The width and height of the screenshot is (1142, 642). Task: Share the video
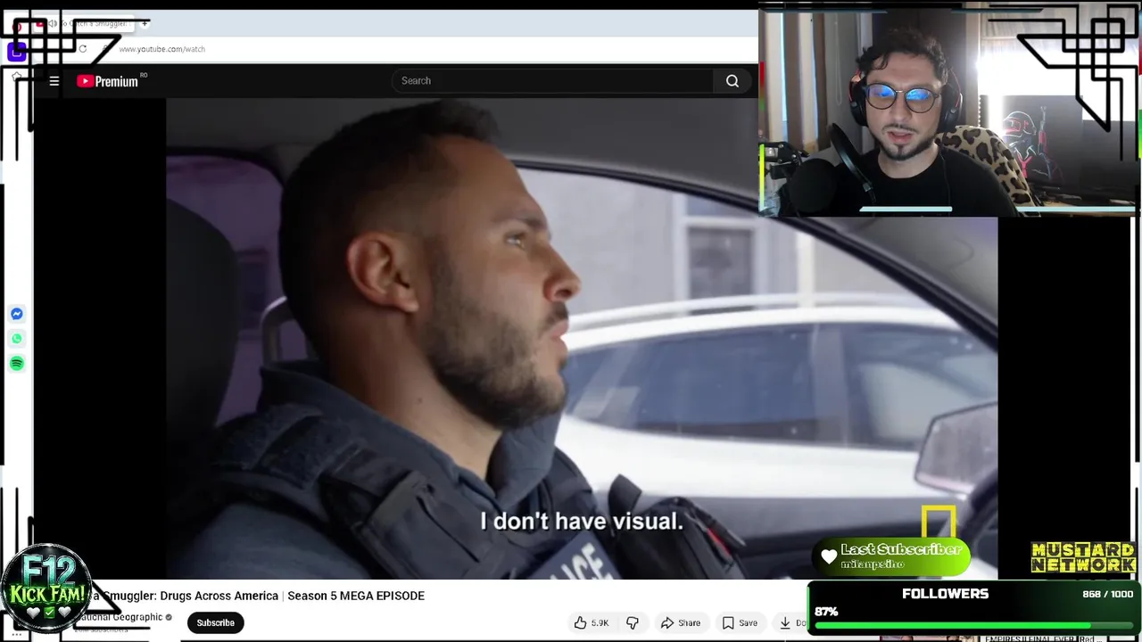(x=681, y=622)
